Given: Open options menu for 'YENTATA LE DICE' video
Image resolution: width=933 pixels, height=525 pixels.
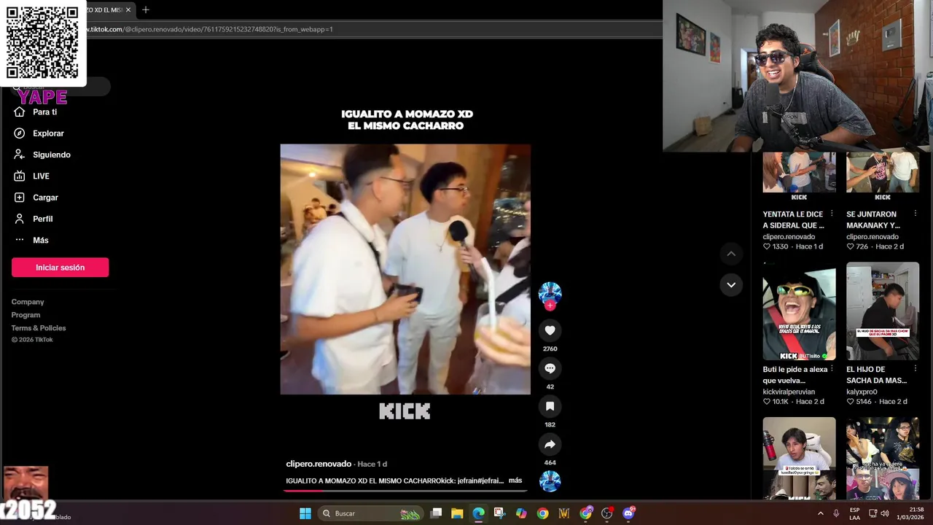Looking at the screenshot, I should pyautogui.click(x=832, y=214).
